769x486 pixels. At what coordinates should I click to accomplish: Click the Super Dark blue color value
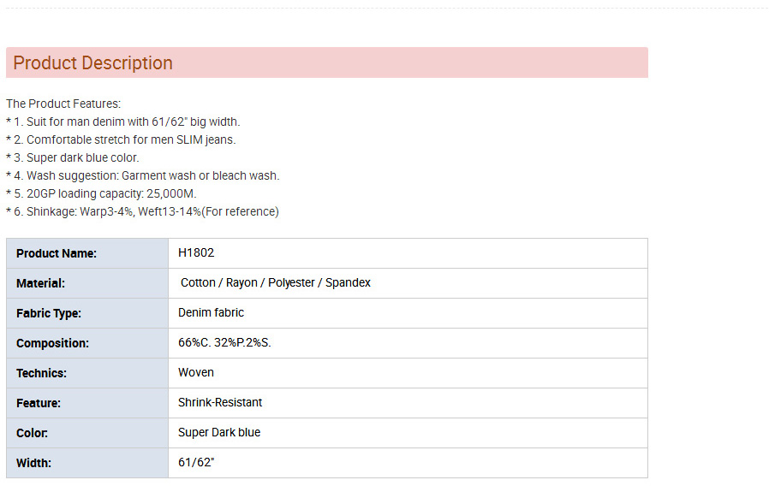[219, 432]
